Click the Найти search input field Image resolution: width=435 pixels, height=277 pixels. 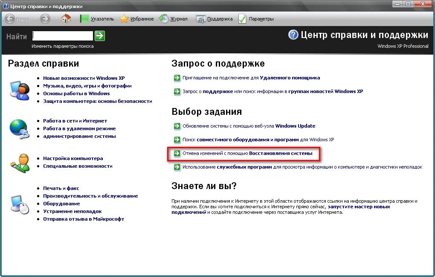coord(63,36)
